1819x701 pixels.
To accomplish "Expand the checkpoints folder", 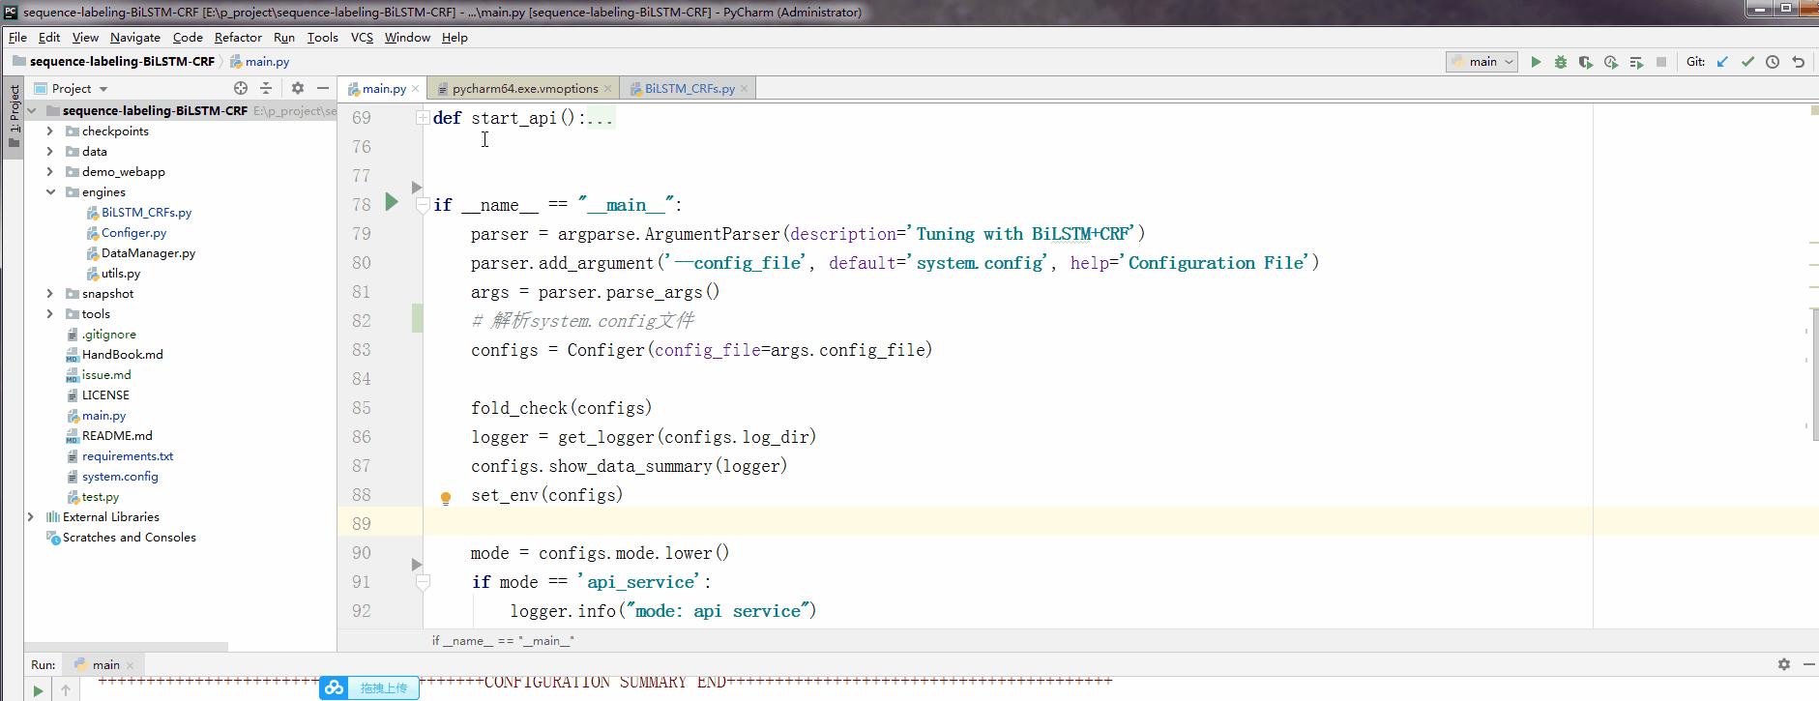I will click(50, 131).
